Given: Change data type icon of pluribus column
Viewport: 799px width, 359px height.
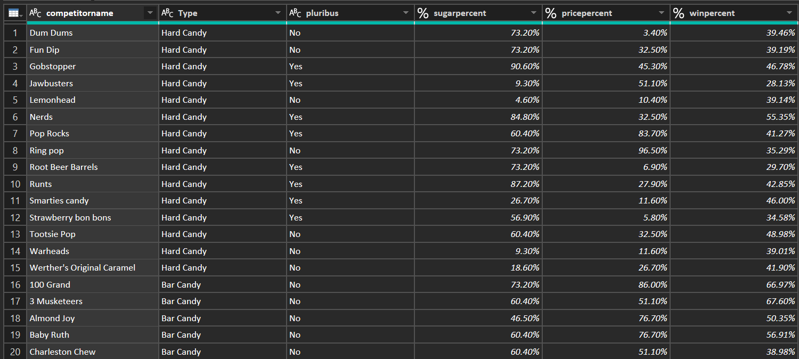Looking at the screenshot, I should click(x=295, y=13).
